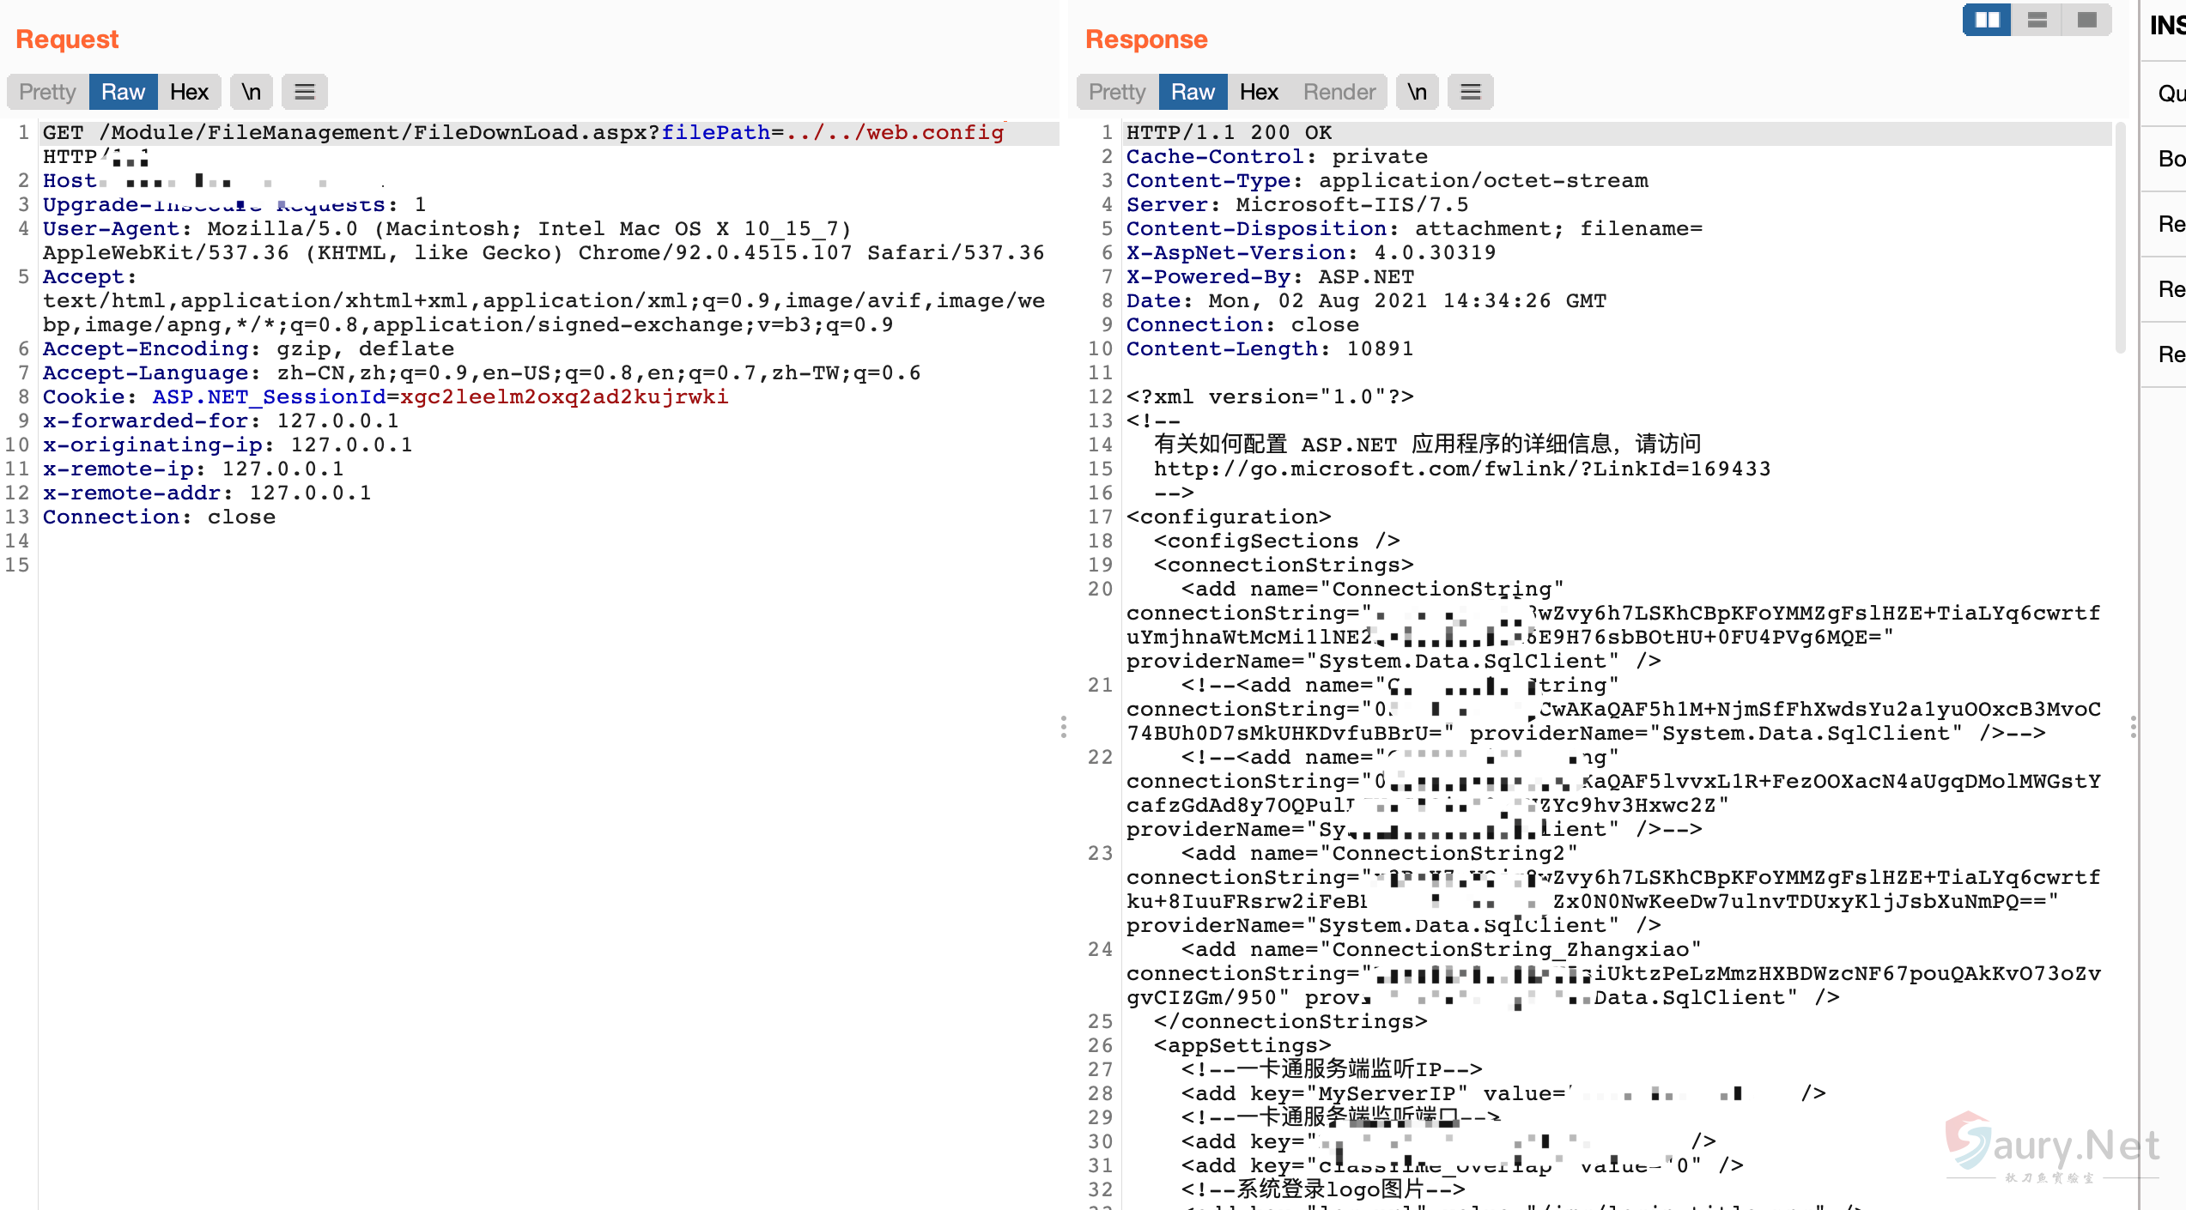This screenshot has height=1210, width=2186.
Task: Open the Response Render tab
Action: tap(1339, 92)
